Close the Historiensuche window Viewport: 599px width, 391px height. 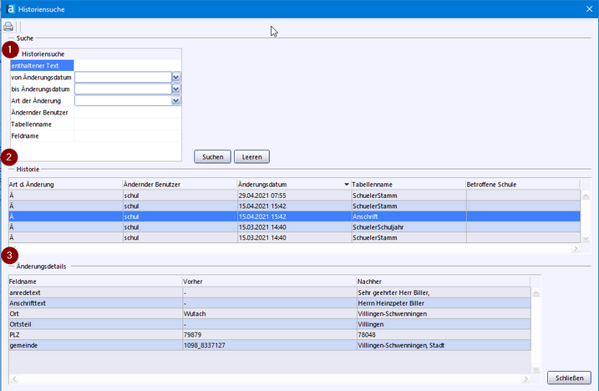tap(589, 8)
